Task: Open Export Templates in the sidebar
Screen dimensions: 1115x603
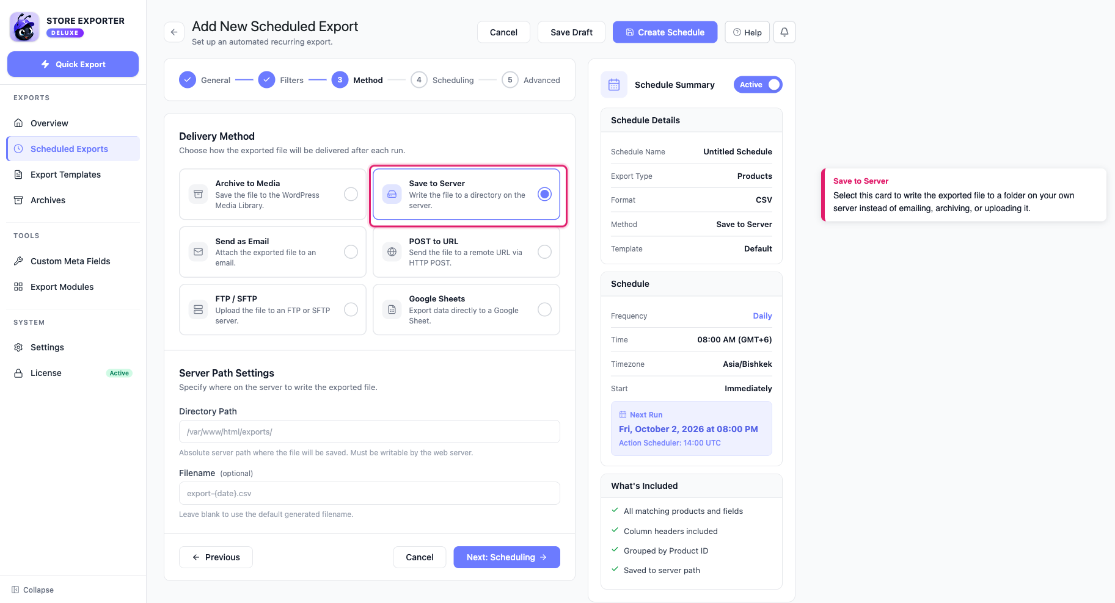Action: [x=73, y=175]
